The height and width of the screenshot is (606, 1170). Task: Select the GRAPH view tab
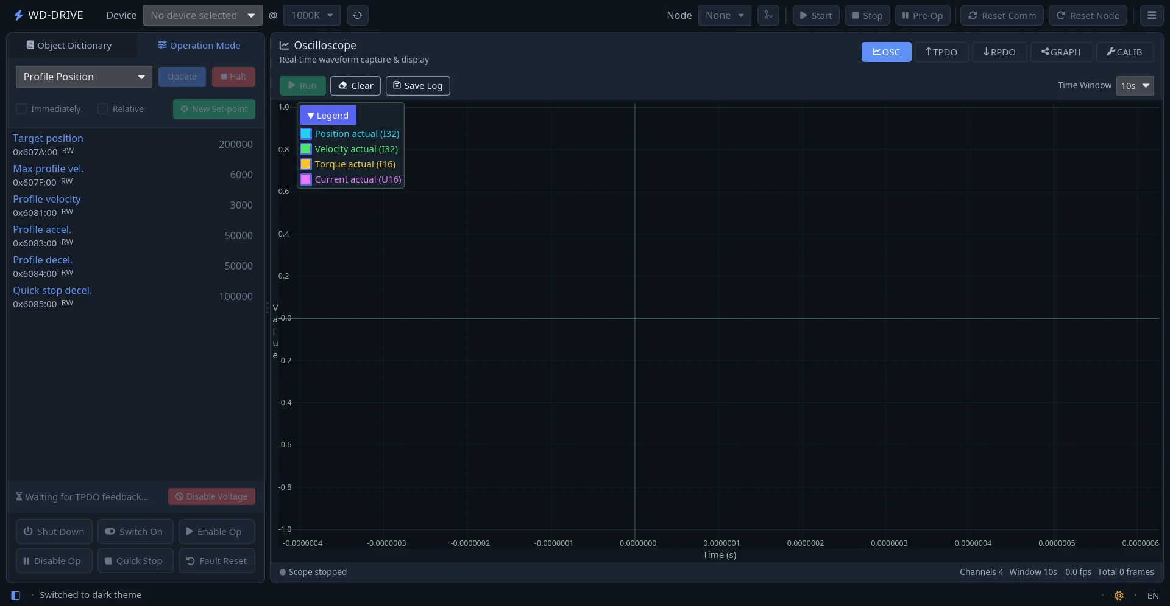tap(1061, 52)
